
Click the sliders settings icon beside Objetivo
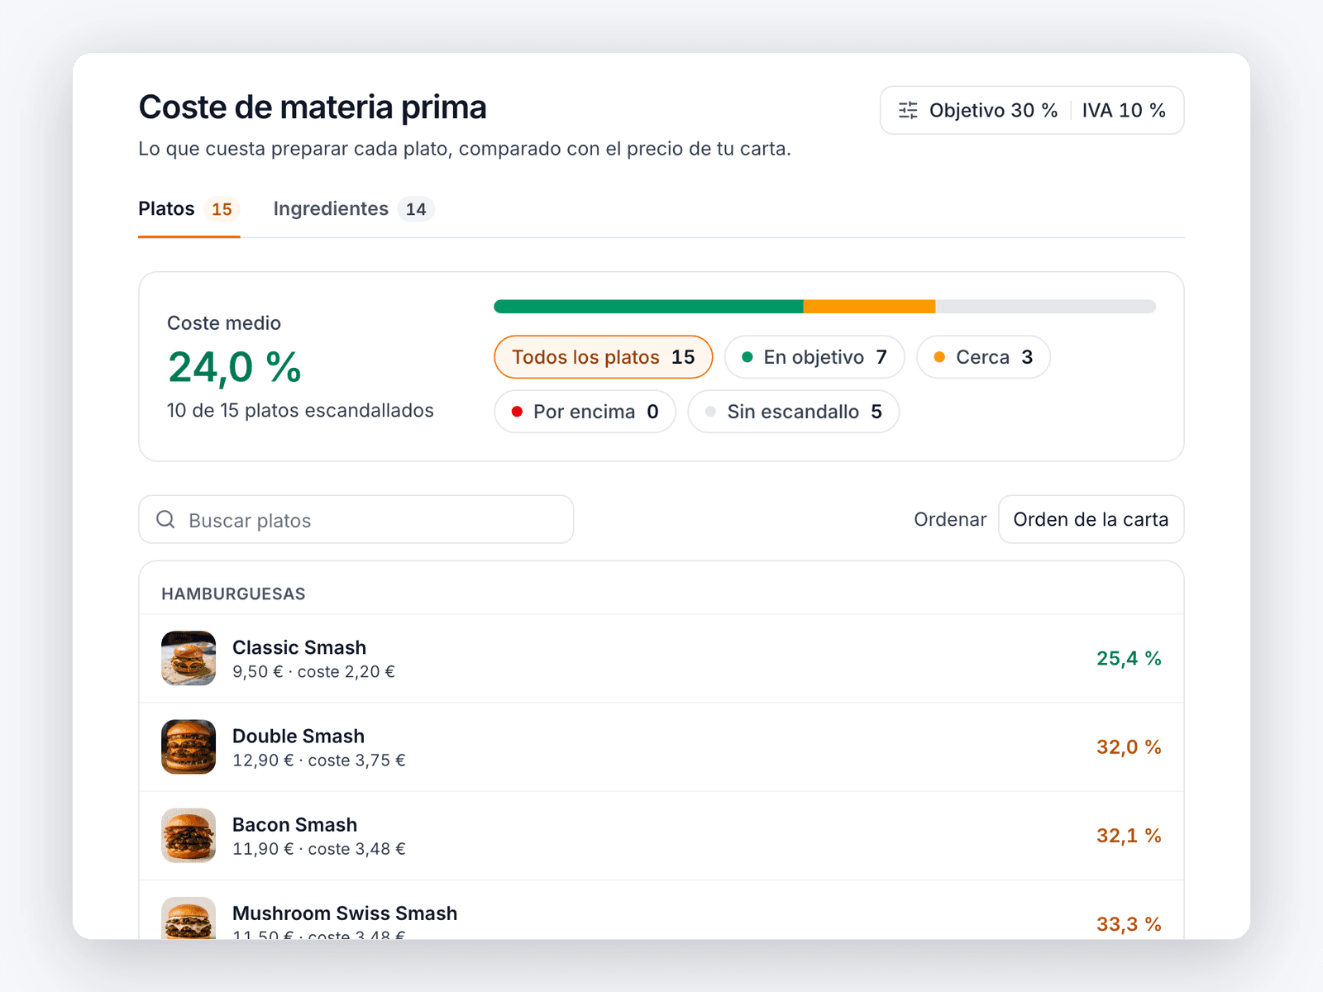[x=908, y=110]
